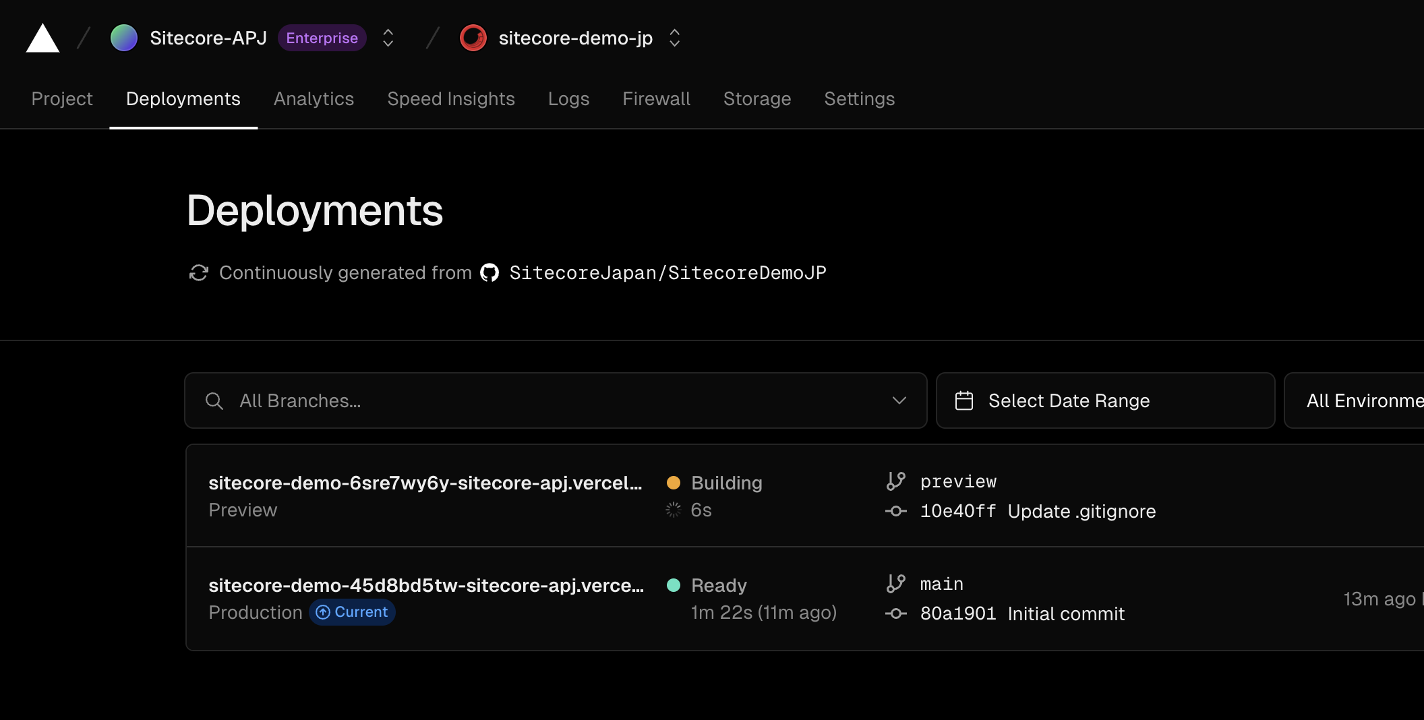The image size is (1424, 720).
Task: Click the calendar icon in date range
Action: click(964, 400)
